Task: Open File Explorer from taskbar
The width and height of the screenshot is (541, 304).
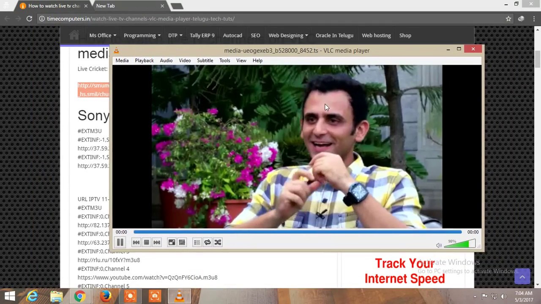Action: tap(56, 296)
